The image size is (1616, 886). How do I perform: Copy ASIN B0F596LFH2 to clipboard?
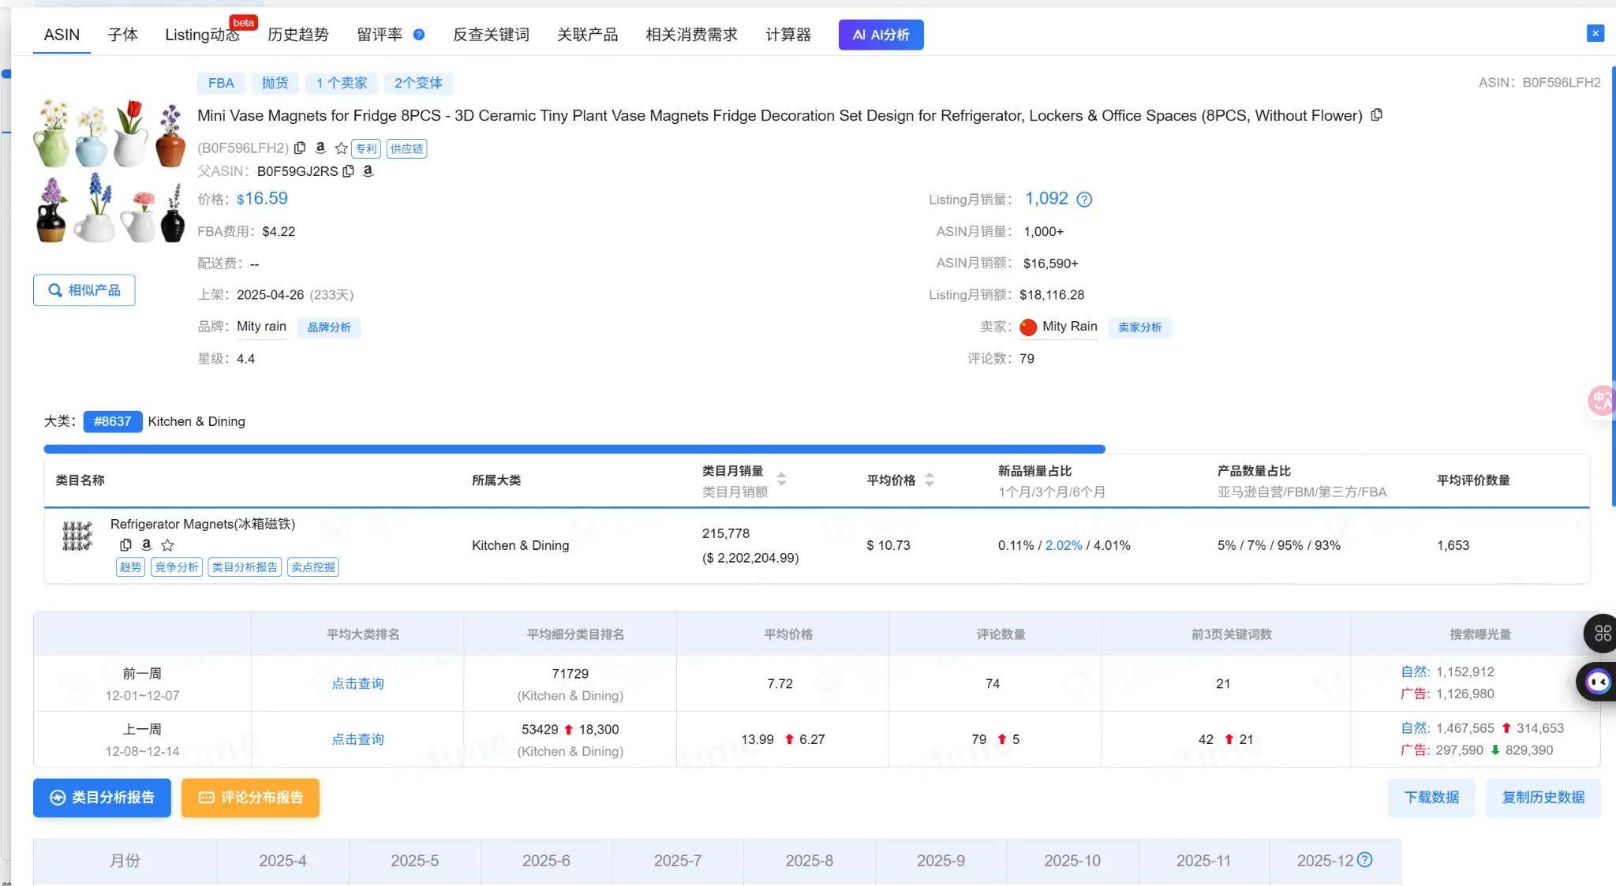tap(300, 148)
